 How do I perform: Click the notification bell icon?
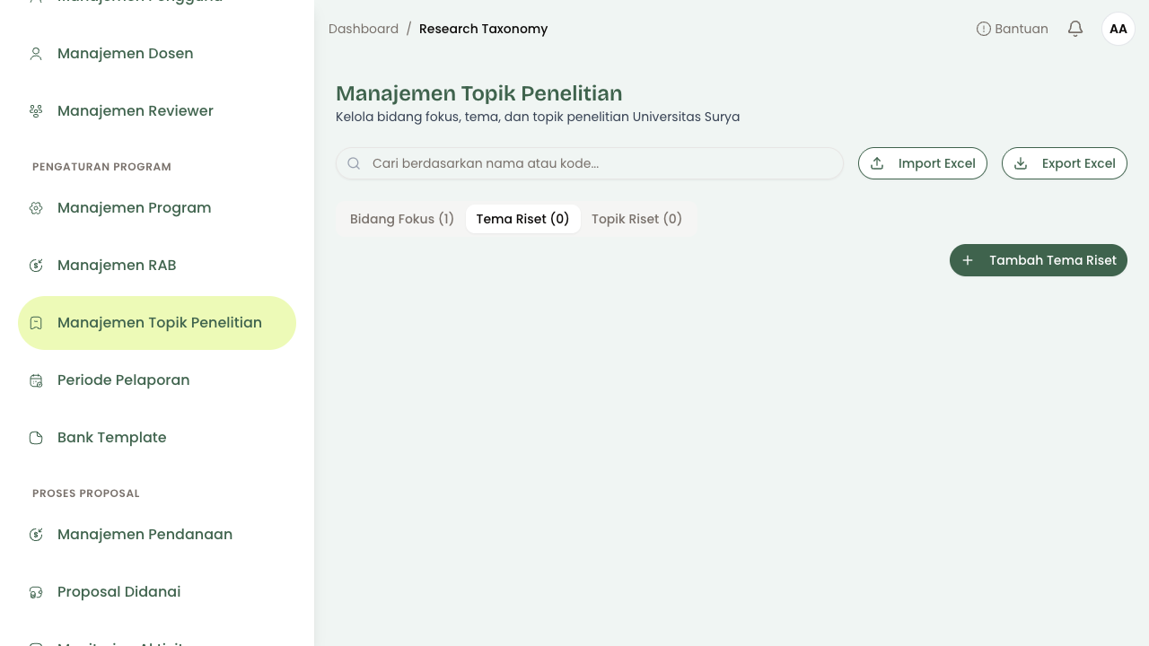pyautogui.click(x=1075, y=29)
